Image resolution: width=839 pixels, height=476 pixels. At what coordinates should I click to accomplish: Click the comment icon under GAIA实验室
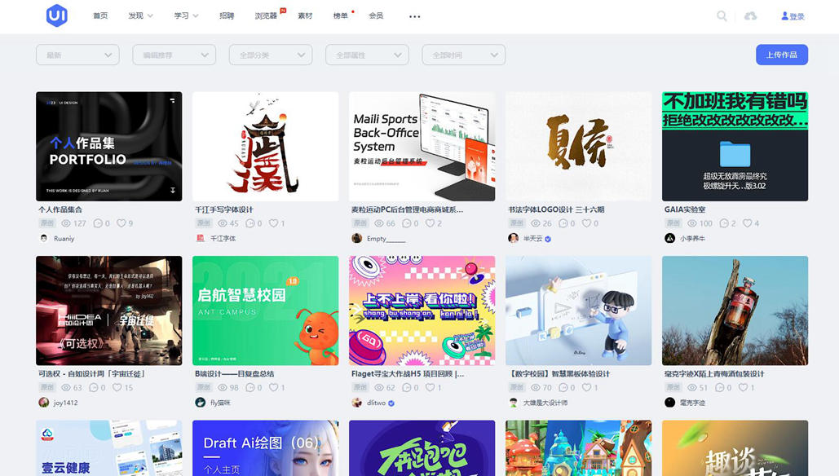(724, 223)
